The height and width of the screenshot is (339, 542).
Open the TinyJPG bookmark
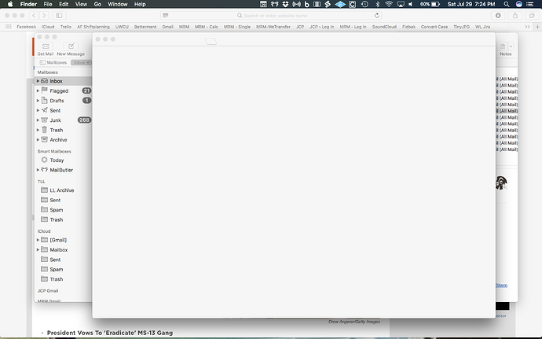[x=461, y=27]
